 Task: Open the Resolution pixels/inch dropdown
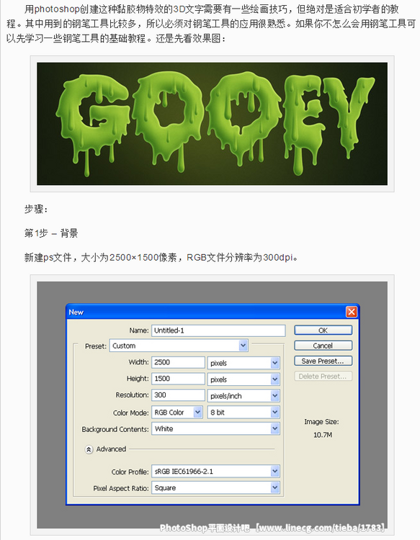pyautogui.click(x=243, y=396)
